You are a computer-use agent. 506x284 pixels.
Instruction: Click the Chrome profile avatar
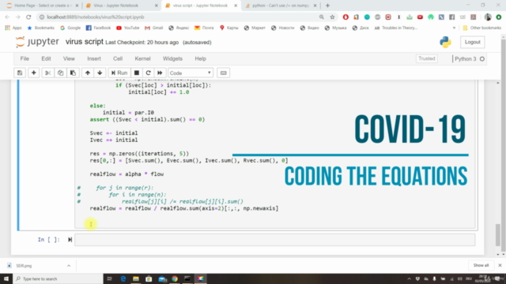coord(488,17)
